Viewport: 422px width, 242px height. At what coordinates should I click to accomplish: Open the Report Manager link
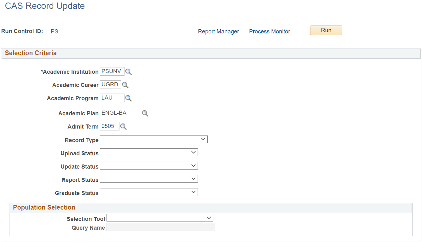click(218, 32)
